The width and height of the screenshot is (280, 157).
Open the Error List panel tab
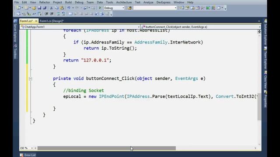(x=28, y=155)
